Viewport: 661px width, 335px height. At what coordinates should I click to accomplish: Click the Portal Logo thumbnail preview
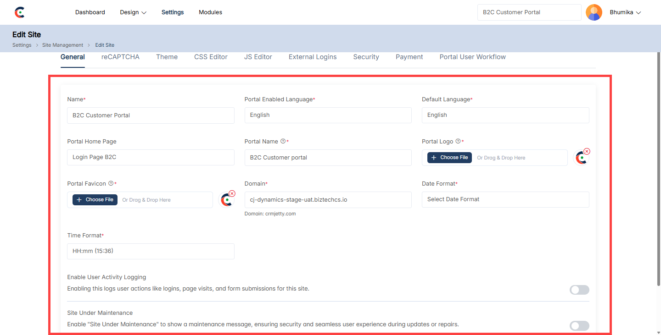point(581,159)
